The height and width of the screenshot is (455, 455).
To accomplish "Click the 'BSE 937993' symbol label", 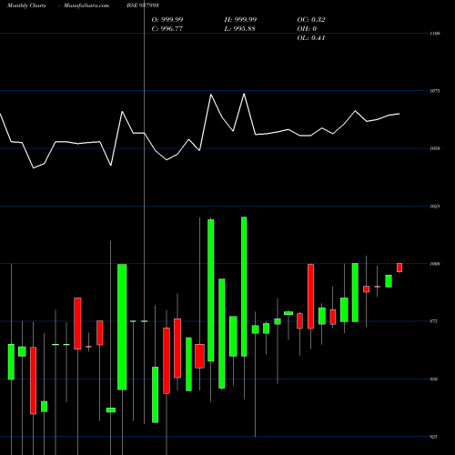I will (x=143, y=5).
